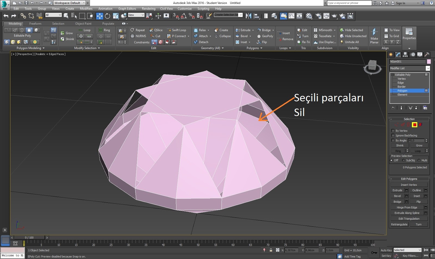Screen dimensions: 435x259
Task: Open the Create panel in the command panel
Action: 391,54
